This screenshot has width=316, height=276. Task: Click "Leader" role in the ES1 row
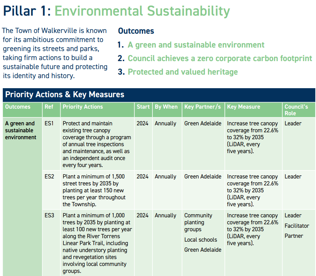click(x=293, y=124)
